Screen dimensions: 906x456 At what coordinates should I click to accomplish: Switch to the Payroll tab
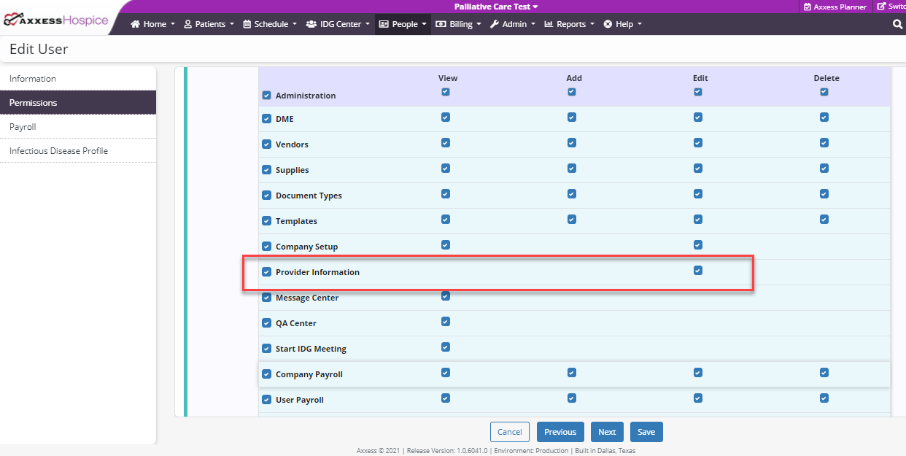pyautogui.click(x=23, y=127)
